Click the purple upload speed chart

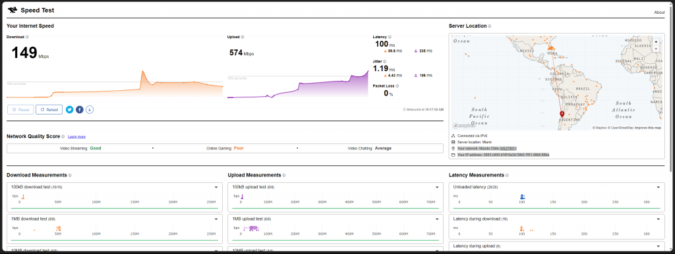[298, 84]
